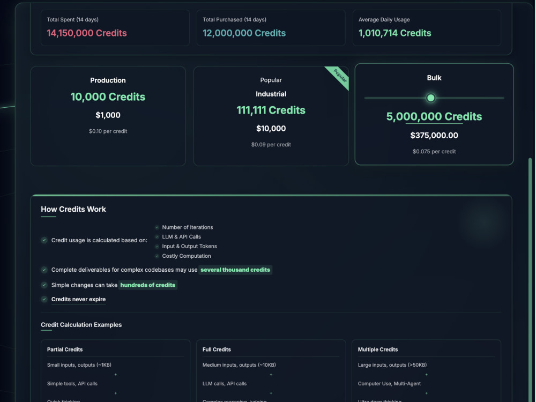Click the Total Purchased 12,000,000 Credits value

244,33
